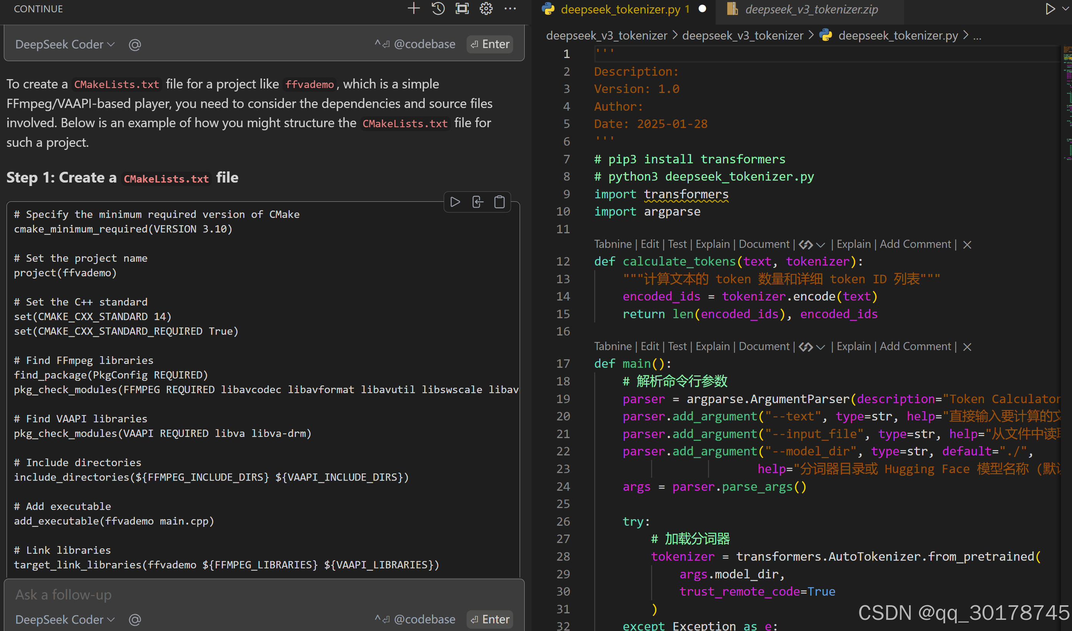Open chat history clock icon

[438, 8]
